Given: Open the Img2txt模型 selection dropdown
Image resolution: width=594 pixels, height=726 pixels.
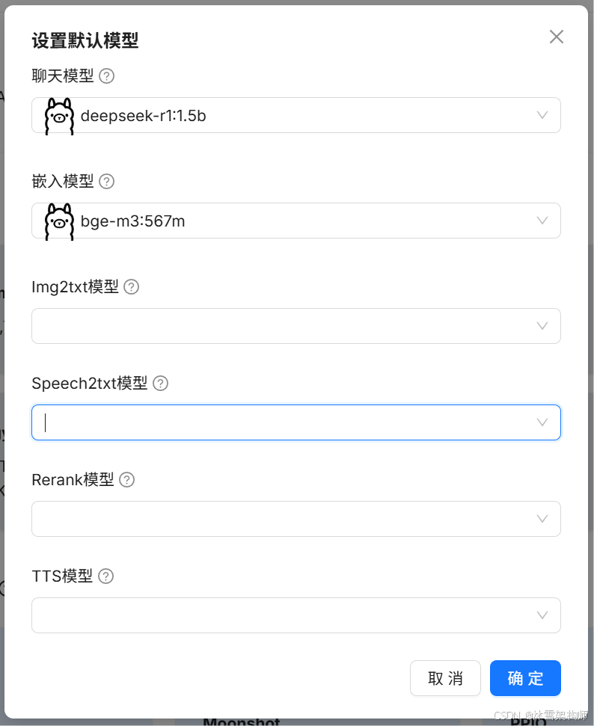Looking at the screenshot, I should click(x=542, y=326).
